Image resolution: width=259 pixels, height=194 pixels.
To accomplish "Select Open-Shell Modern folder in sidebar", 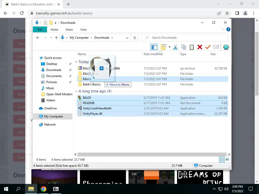I will tap(59, 94).
